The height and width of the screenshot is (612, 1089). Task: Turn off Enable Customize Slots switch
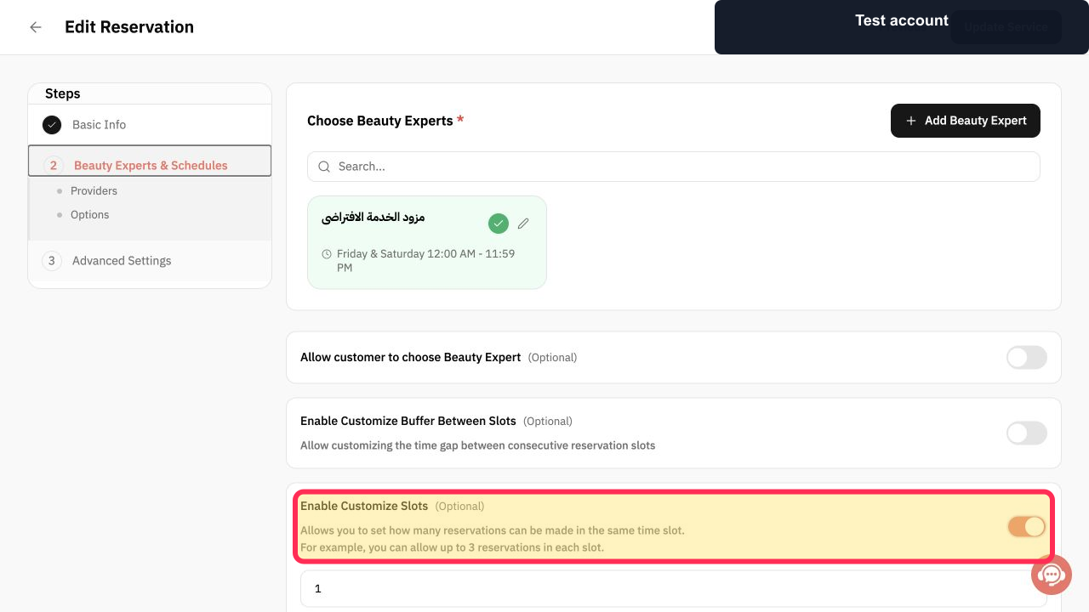click(x=1027, y=527)
